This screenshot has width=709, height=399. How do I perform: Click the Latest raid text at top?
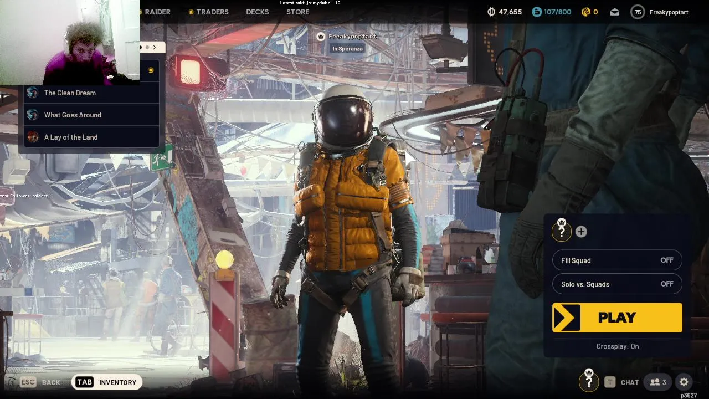tap(310, 3)
